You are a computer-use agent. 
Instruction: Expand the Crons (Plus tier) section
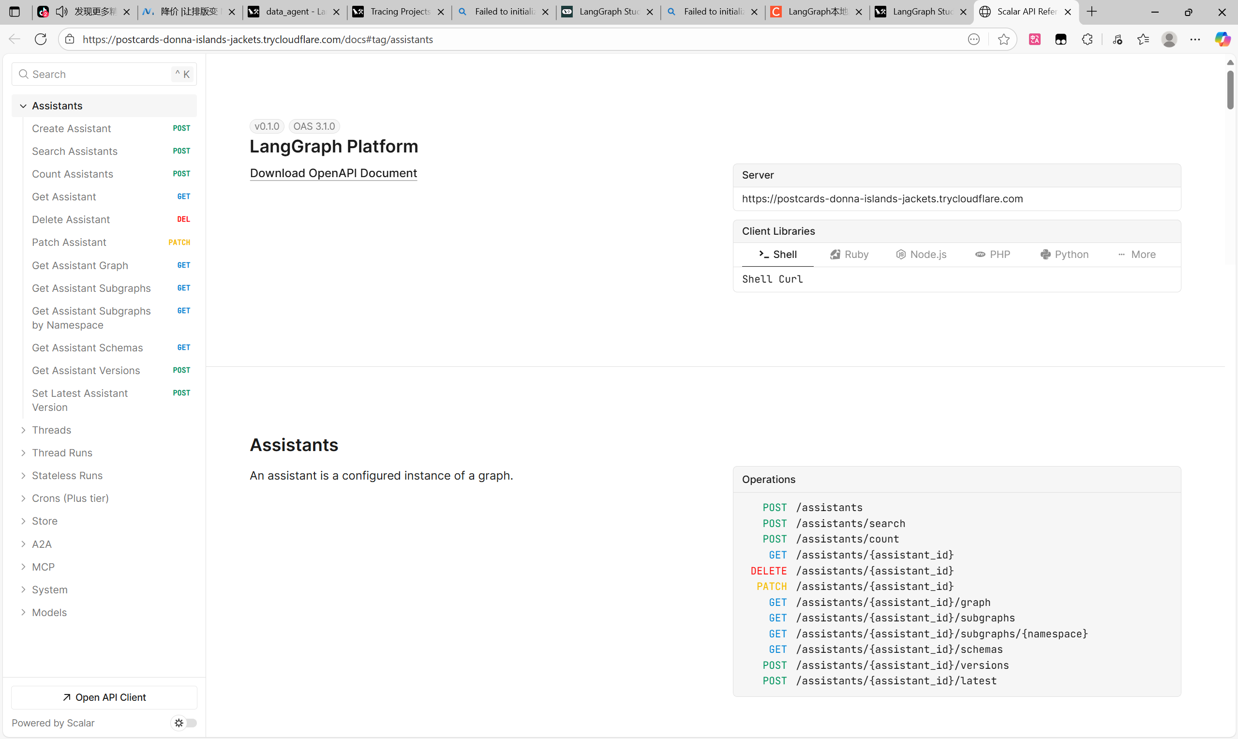point(23,498)
